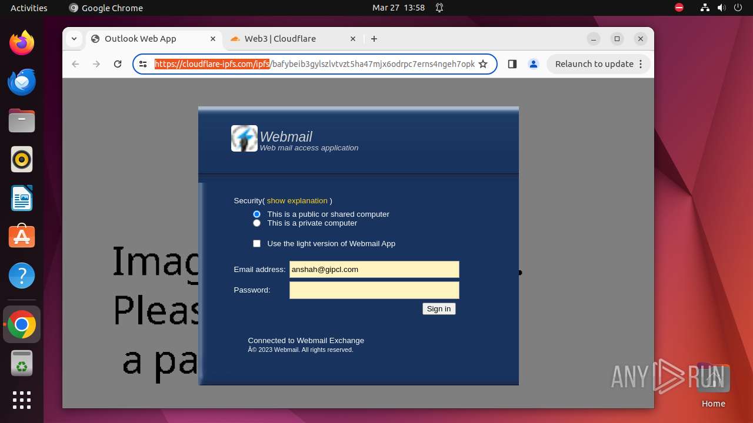
Task: Bookmark this page with the star
Action: (483, 64)
